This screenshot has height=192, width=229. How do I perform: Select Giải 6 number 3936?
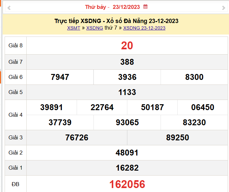tap(127, 77)
